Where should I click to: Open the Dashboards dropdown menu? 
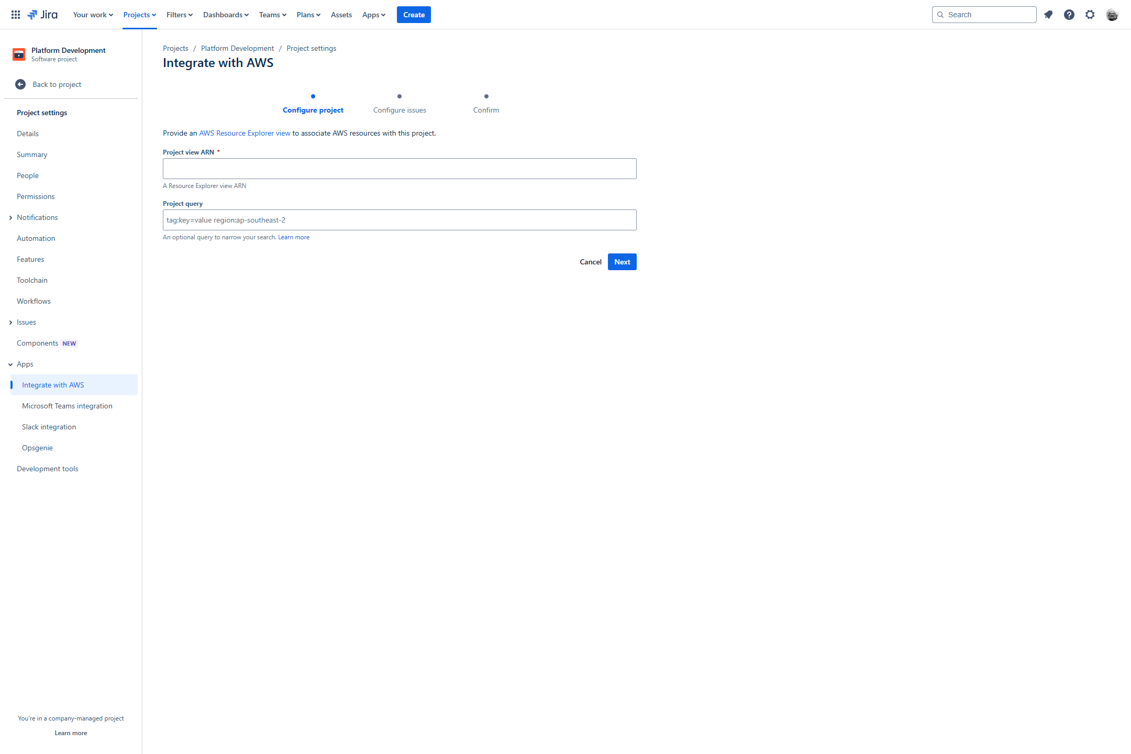pyautogui.click(x=226, y=15)
